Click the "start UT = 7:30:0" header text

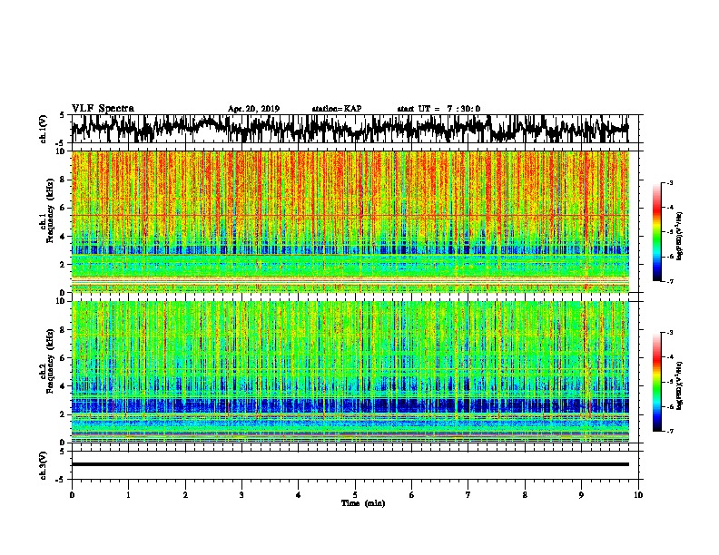click(438, 109)
